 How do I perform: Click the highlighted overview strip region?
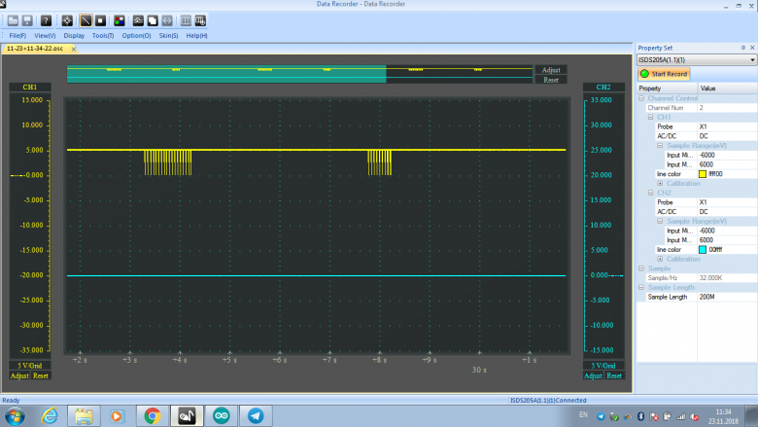[226, 74]
